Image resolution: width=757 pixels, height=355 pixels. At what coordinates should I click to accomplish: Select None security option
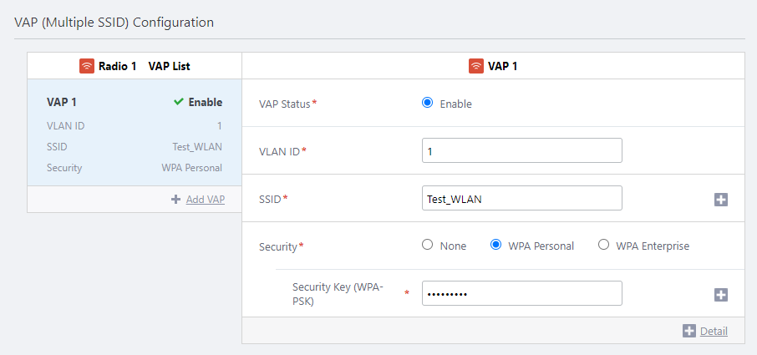[428, 246]
